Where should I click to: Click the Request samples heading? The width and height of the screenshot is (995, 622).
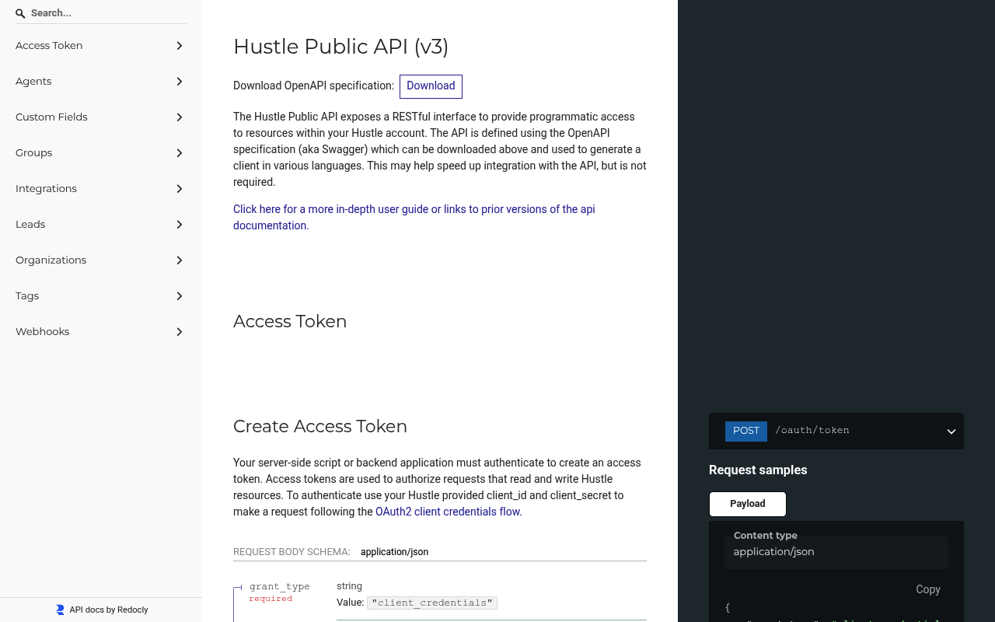point(758,470)
